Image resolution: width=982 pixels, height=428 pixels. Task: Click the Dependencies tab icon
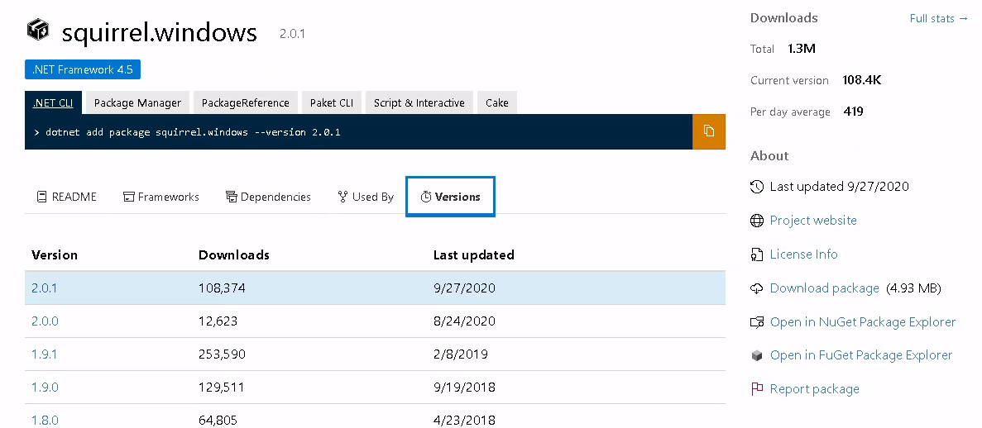231,197
